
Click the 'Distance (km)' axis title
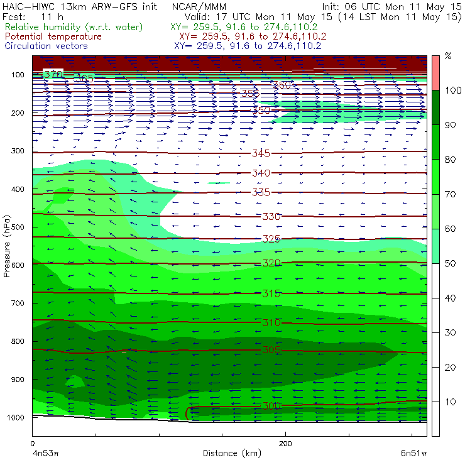232,453
